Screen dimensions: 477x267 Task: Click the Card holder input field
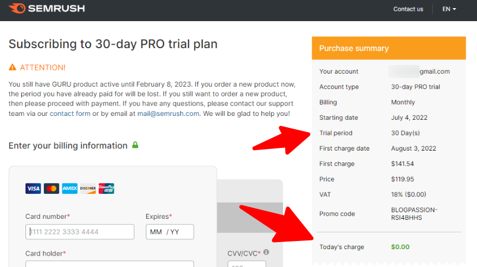point(109,264)
